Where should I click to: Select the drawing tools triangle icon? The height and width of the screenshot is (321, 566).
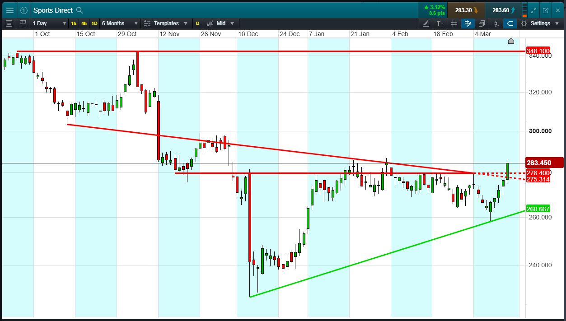click(x=426, y=23)
